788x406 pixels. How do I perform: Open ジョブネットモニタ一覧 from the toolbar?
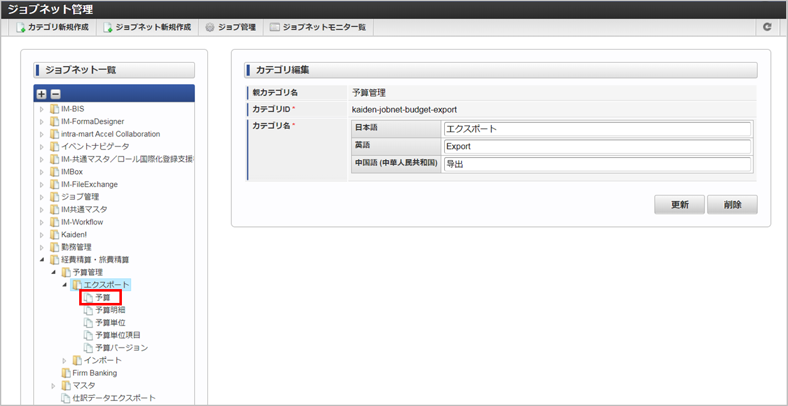pyautogui.click(x=318, y=28)
